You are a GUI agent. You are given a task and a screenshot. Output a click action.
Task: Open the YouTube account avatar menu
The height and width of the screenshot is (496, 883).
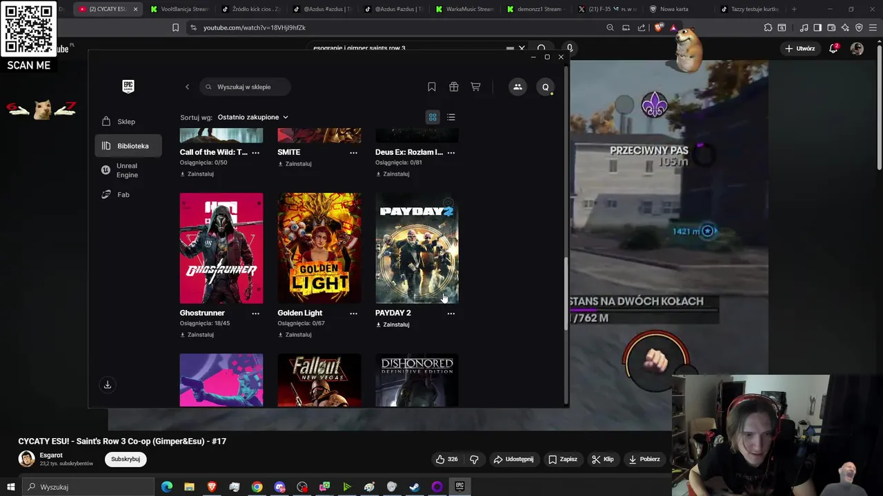[857, 48]
